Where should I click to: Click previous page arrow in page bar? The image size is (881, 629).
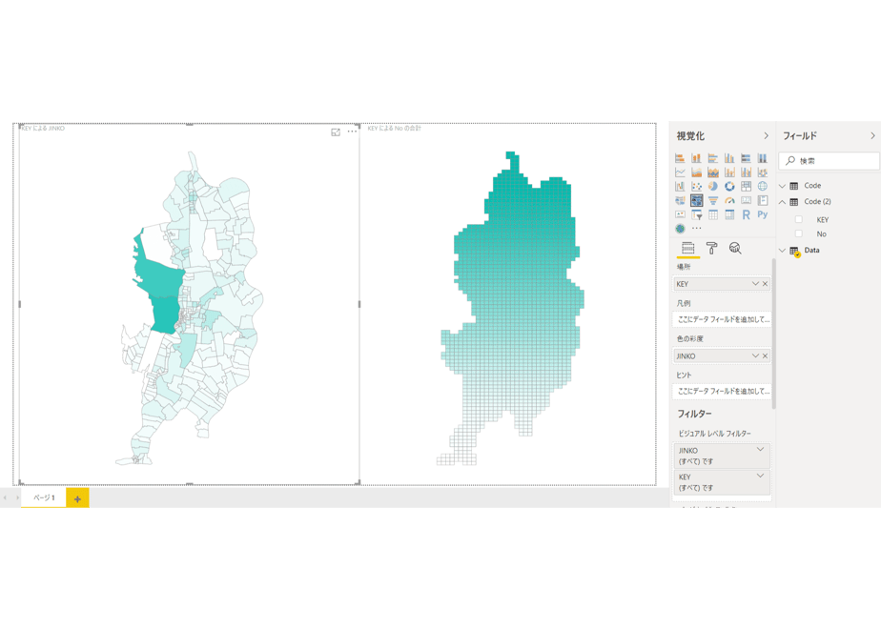[5, 497]
